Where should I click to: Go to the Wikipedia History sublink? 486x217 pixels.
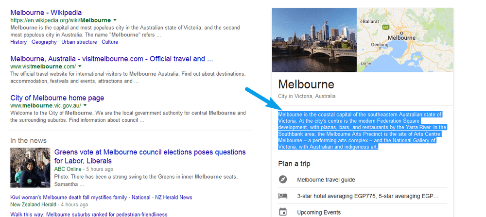pos(18,42)
